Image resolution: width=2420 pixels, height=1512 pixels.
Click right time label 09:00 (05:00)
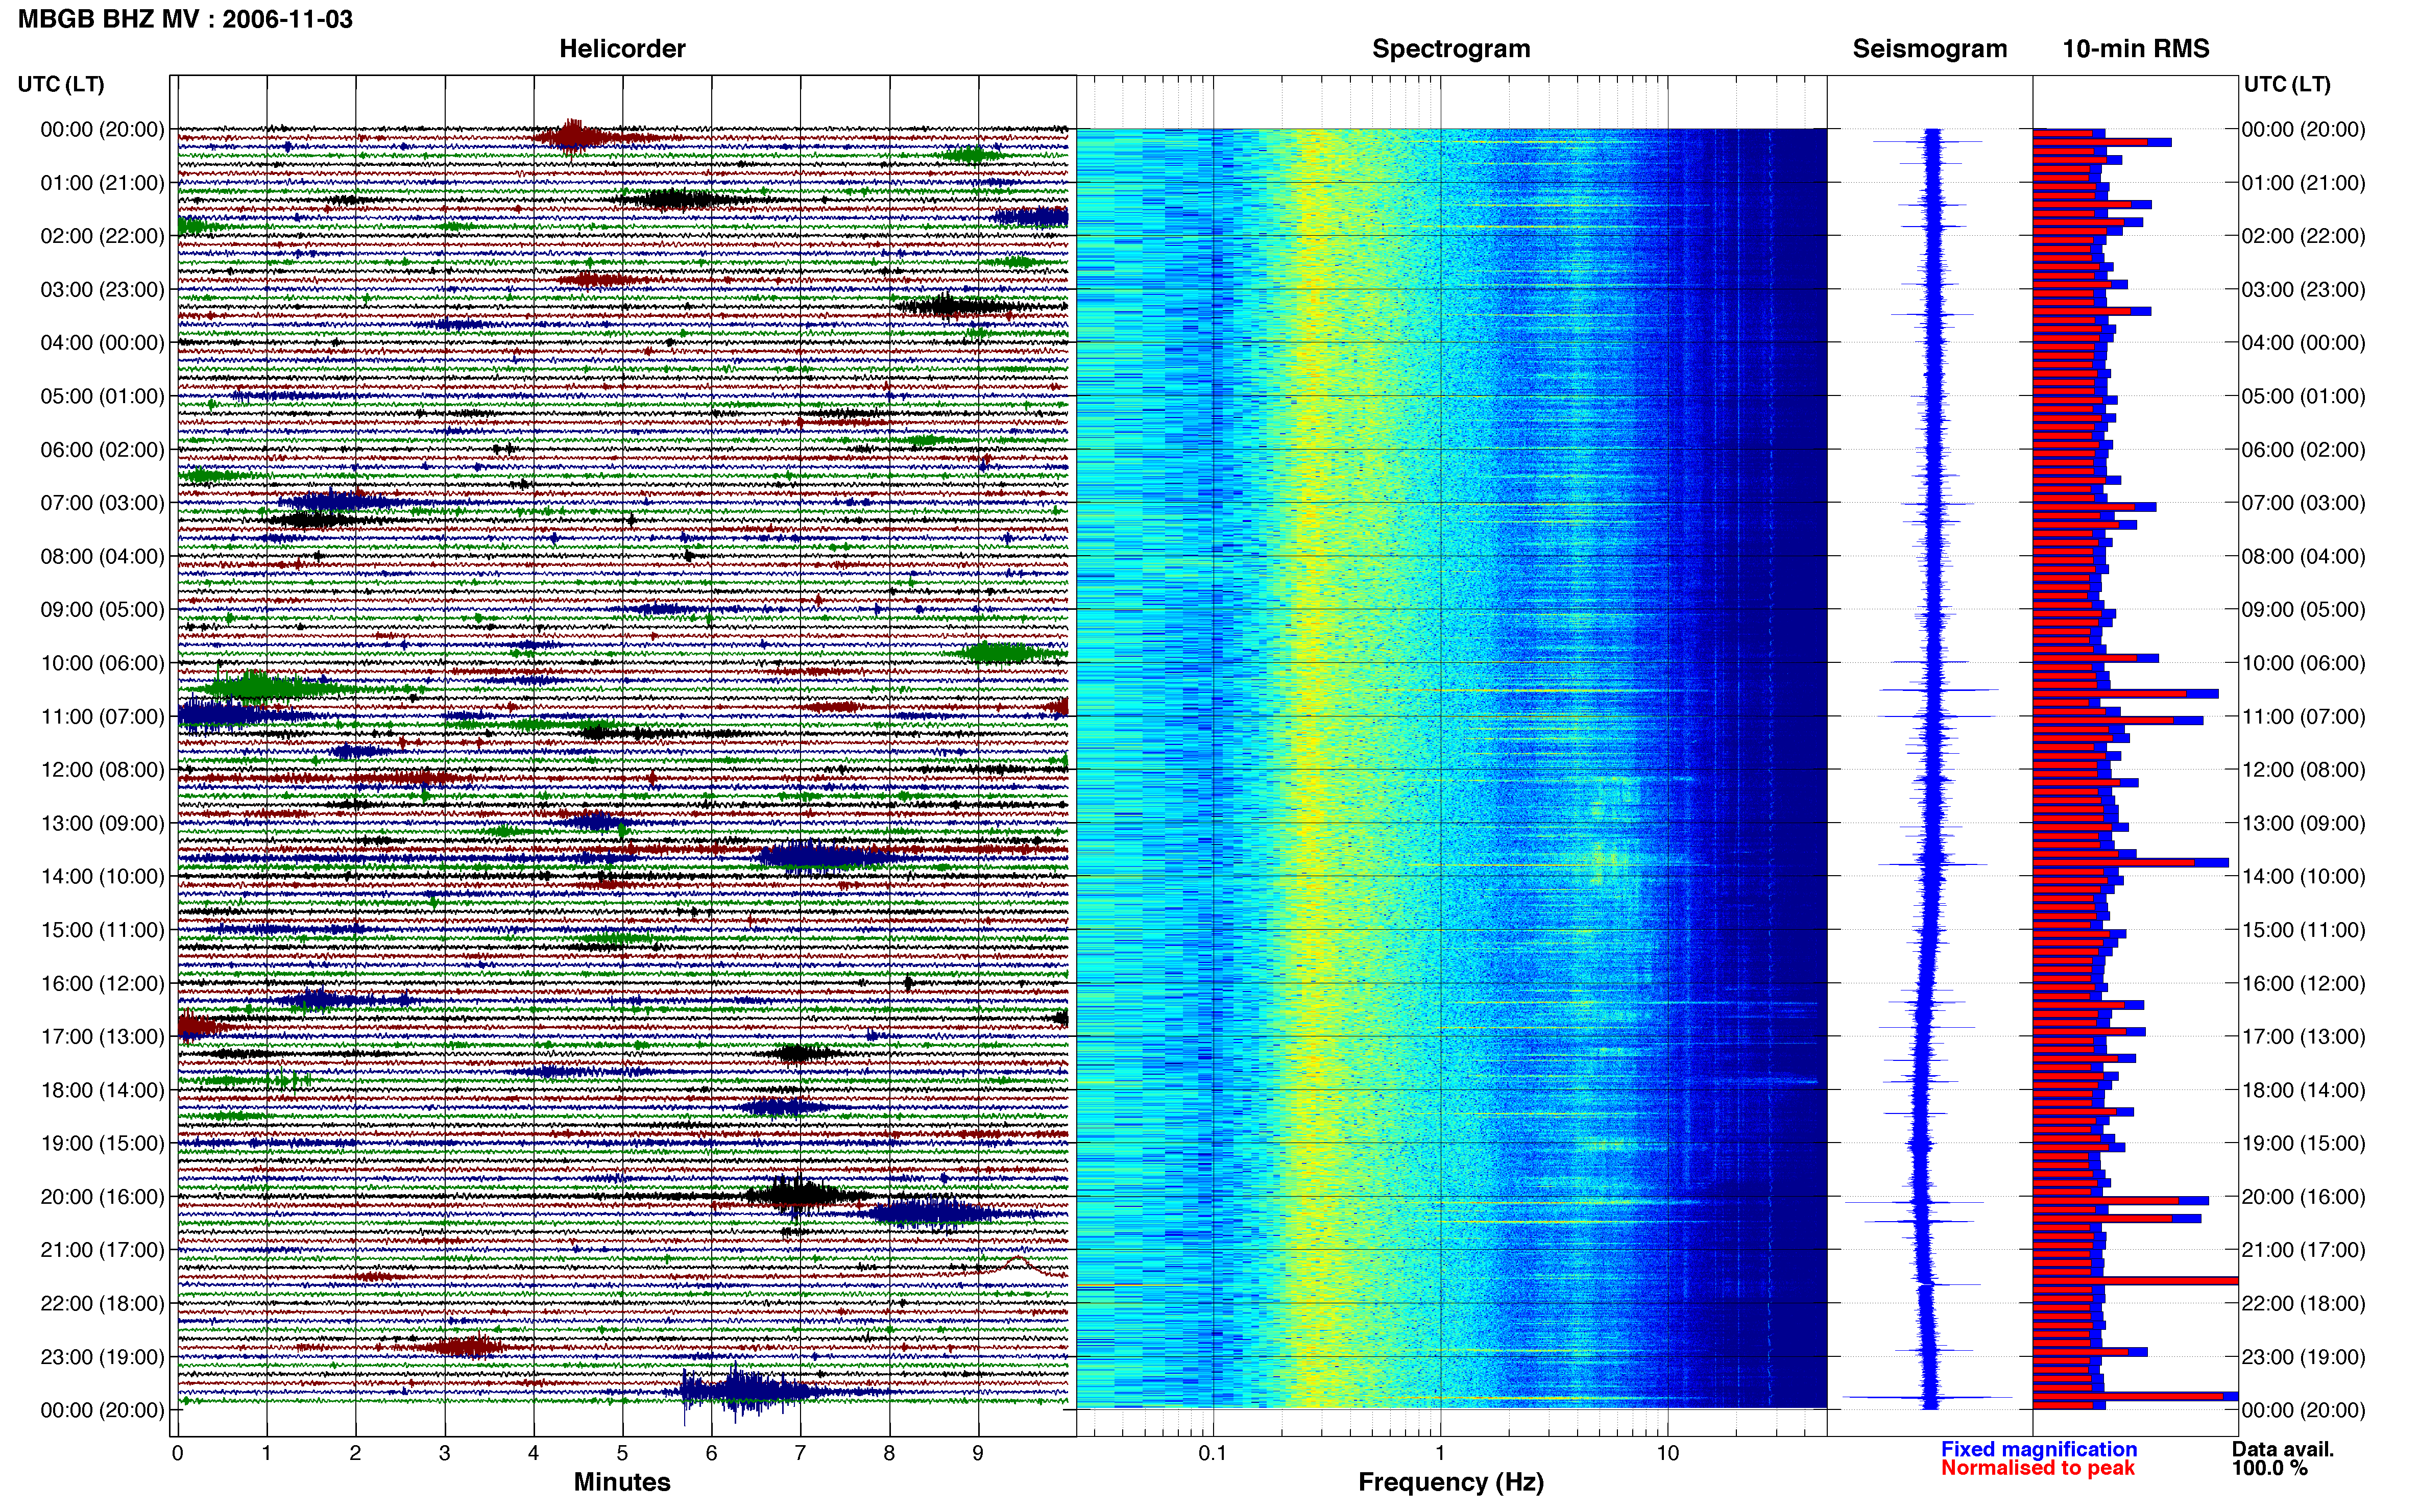(x=2303, y=610)
